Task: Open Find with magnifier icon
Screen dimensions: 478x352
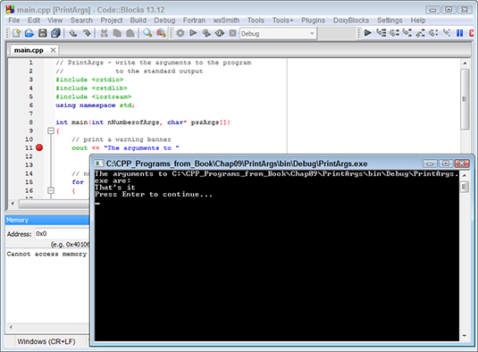Action: coord(147,33)
